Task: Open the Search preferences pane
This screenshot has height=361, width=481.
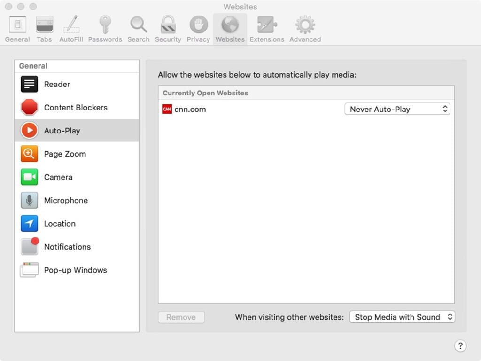Action: coord(139,30)
